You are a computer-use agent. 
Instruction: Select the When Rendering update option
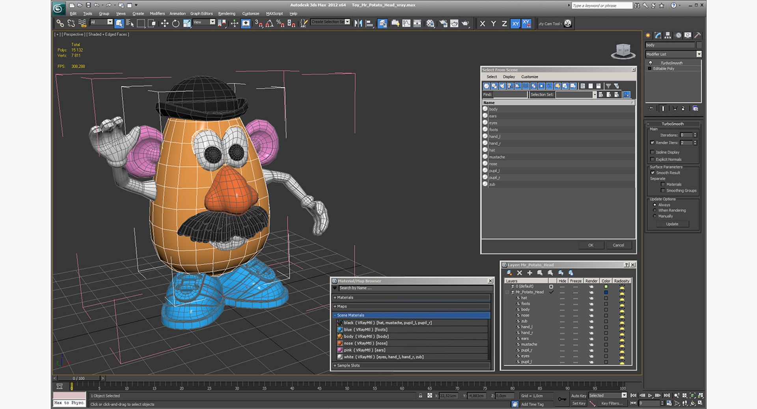pos(655,210)
